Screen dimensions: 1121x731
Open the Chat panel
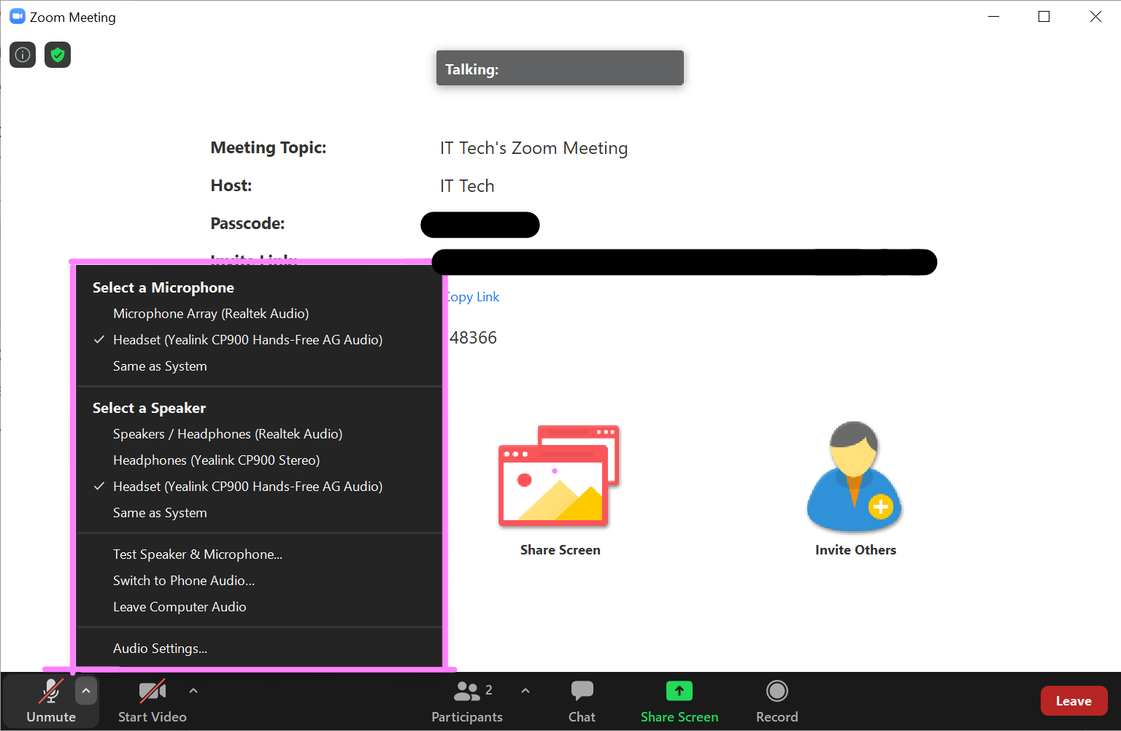(582, 700)
